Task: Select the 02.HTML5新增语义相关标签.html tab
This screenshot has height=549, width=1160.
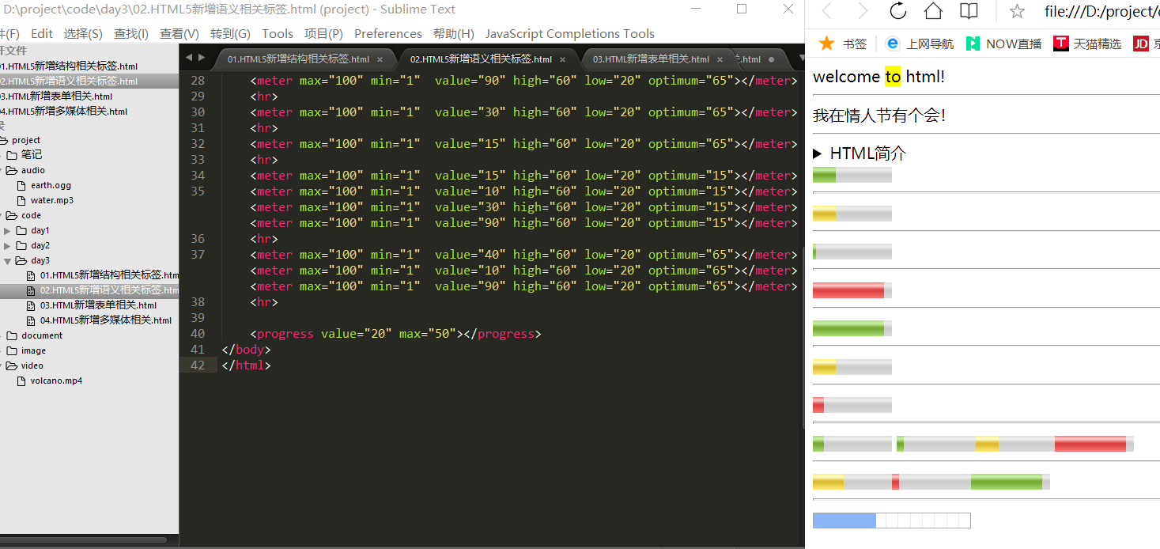Action: tap(481, 59)
